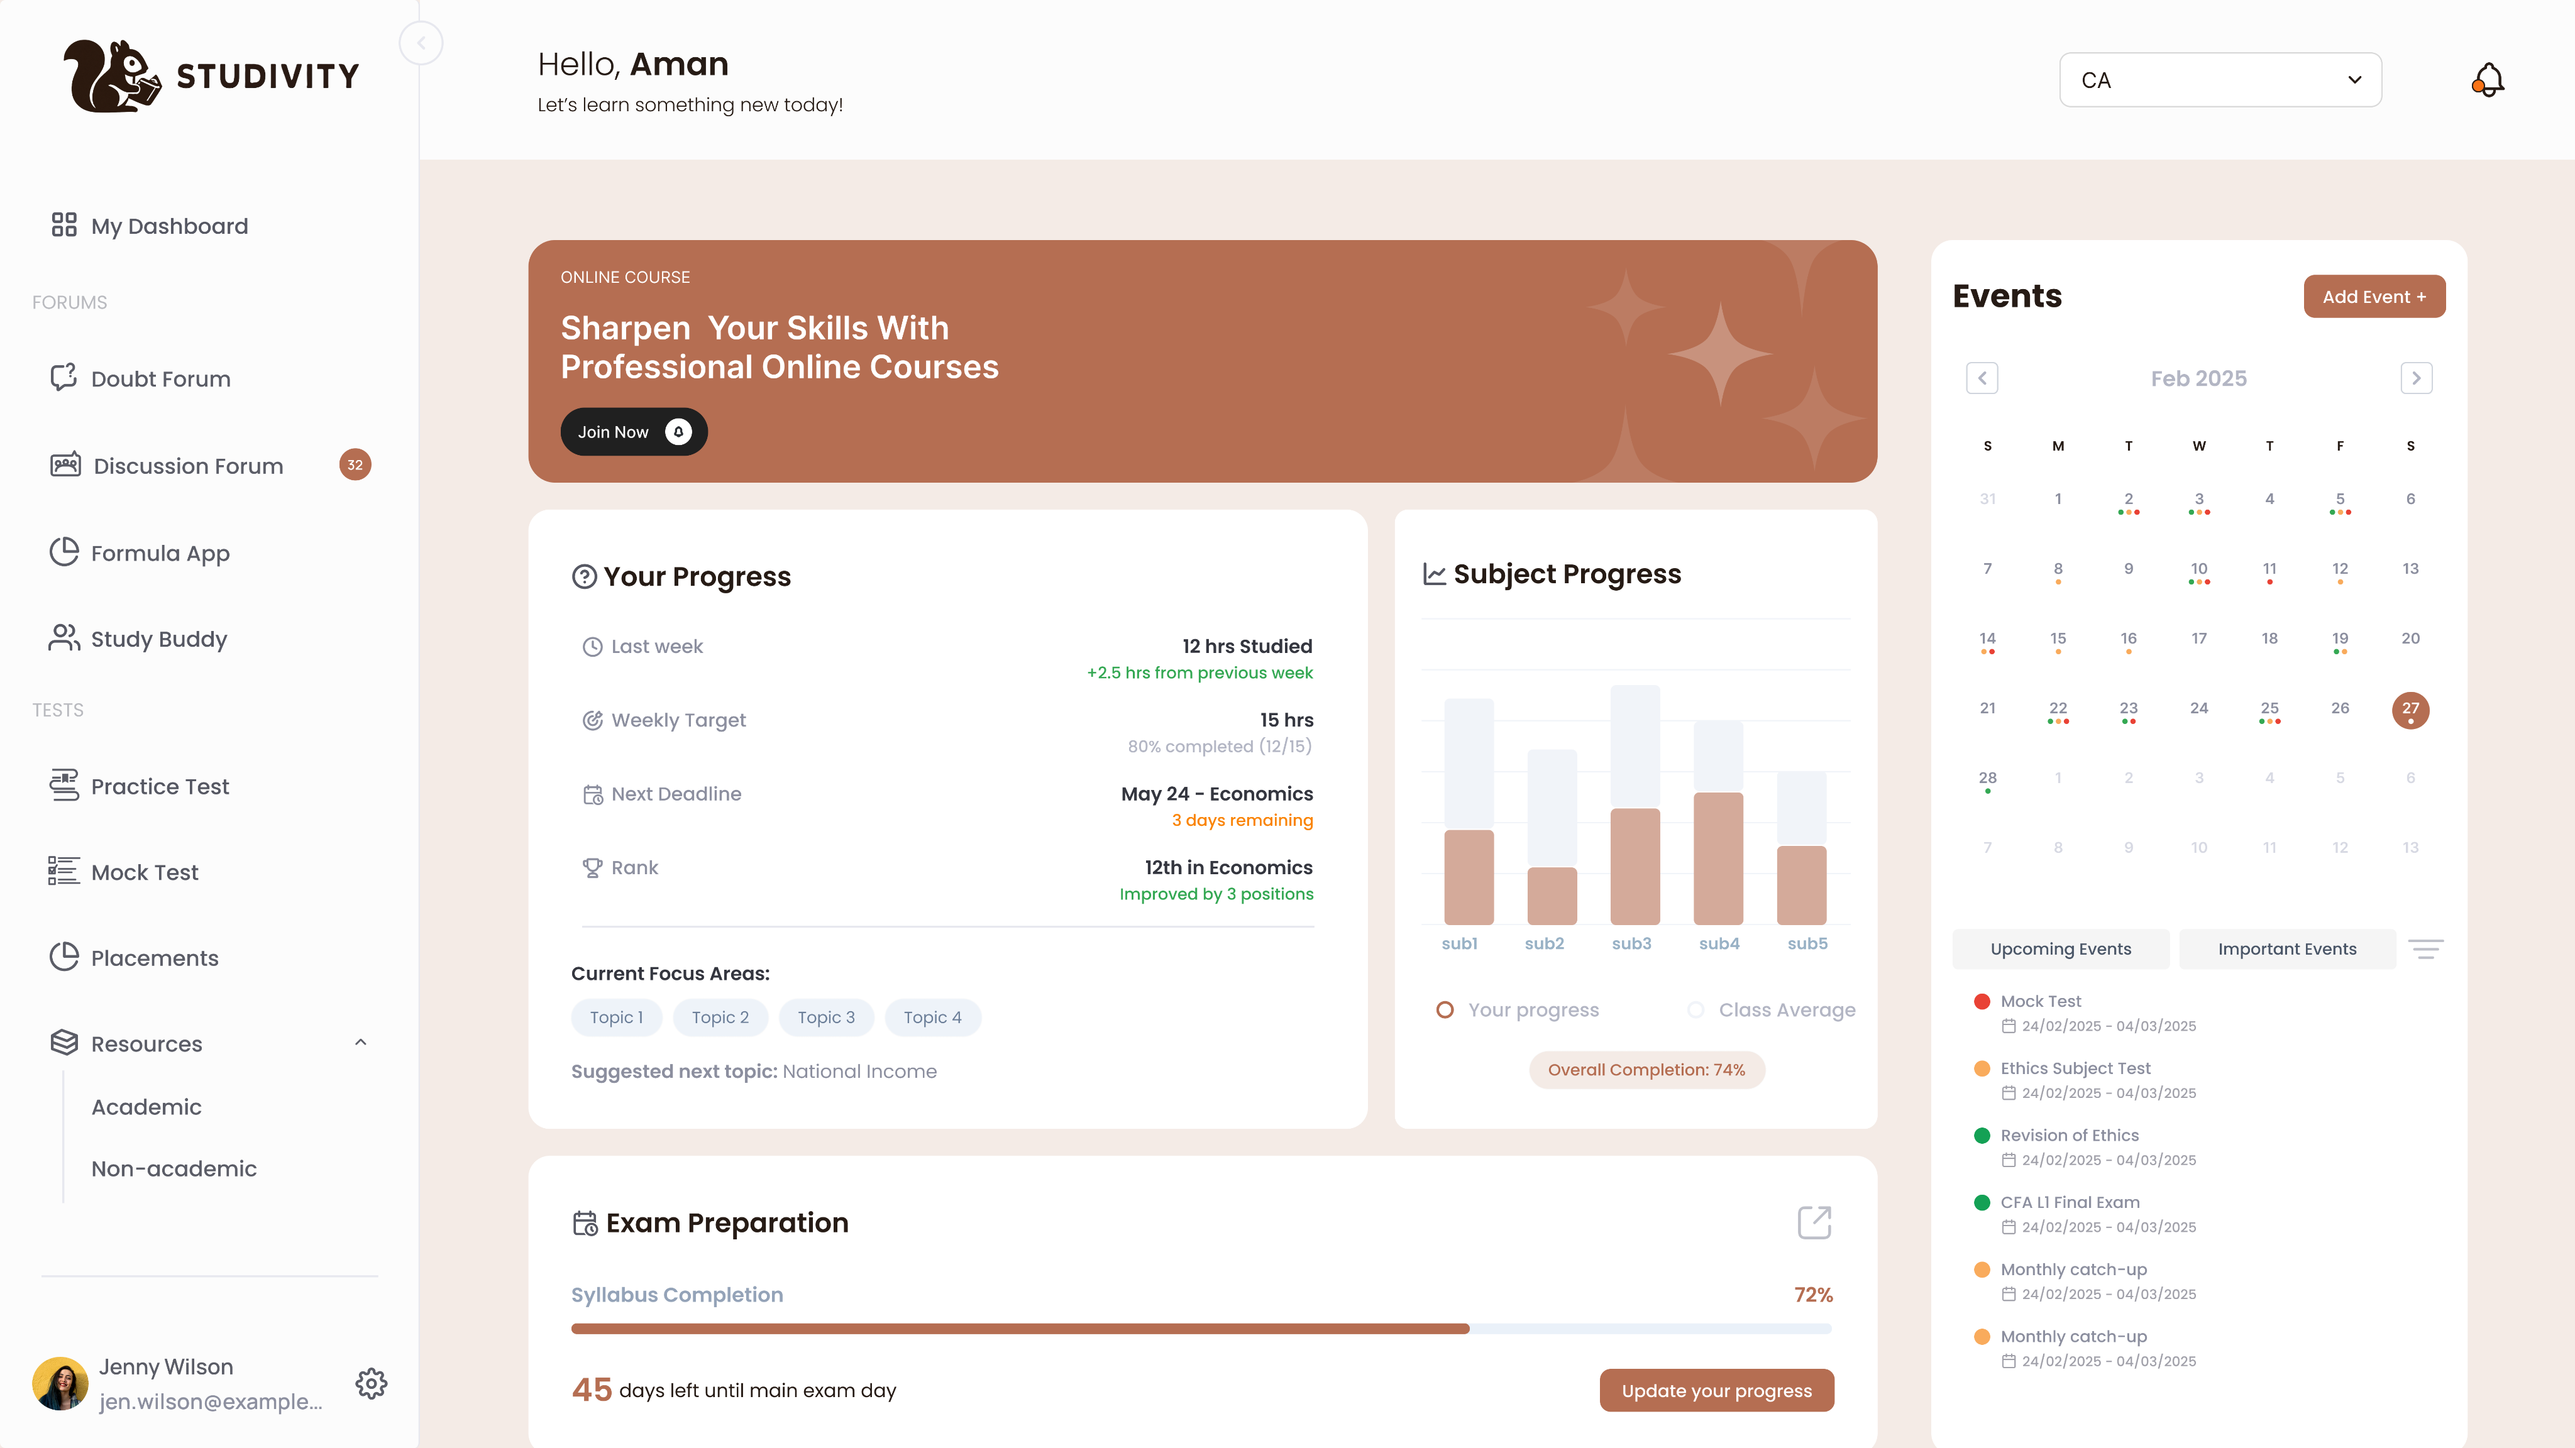Click the Mock Test list icon
2575x1448 pixels.
(64, 870)
